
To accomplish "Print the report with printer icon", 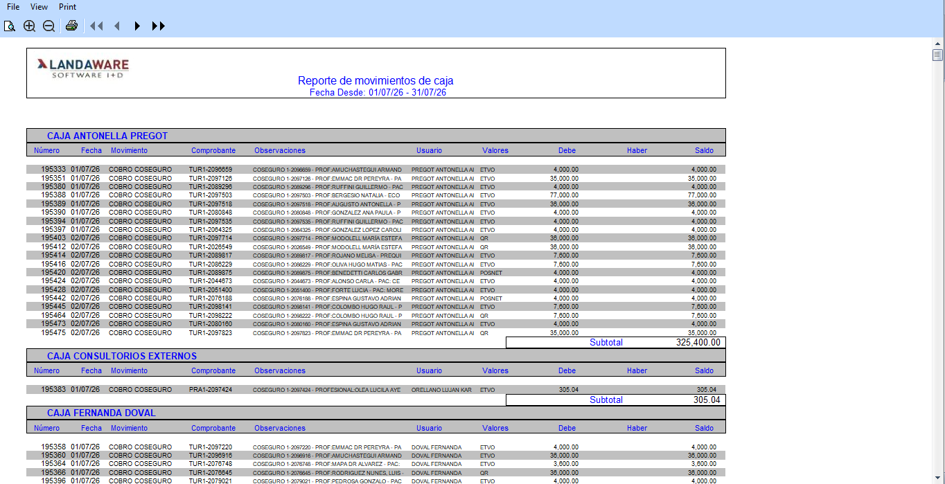I will pos(71,26).
